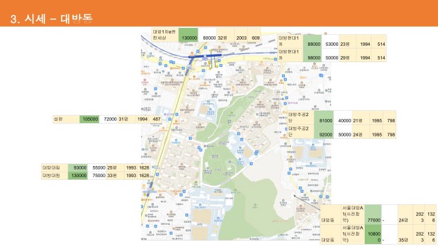Select the green cell with value 77000
Image resolution: width=438 pixels, height=246 pixels.
coord(373,215)
